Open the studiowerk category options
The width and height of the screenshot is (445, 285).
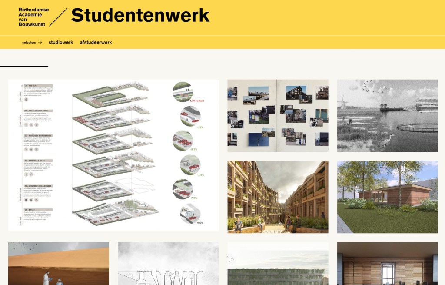point(61,42)
